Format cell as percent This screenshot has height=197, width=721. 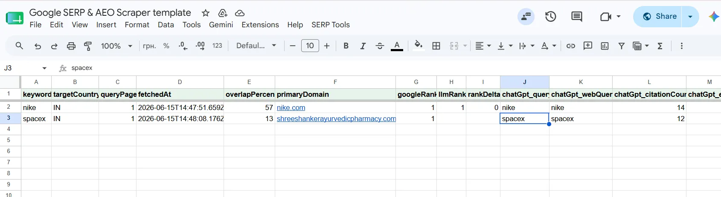pos(166,46)
